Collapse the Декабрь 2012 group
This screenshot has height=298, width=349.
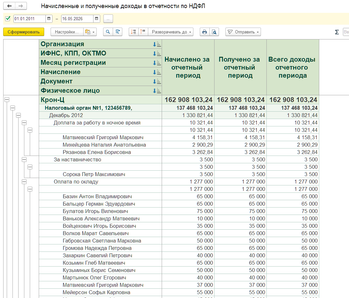[x=19, y=115]
